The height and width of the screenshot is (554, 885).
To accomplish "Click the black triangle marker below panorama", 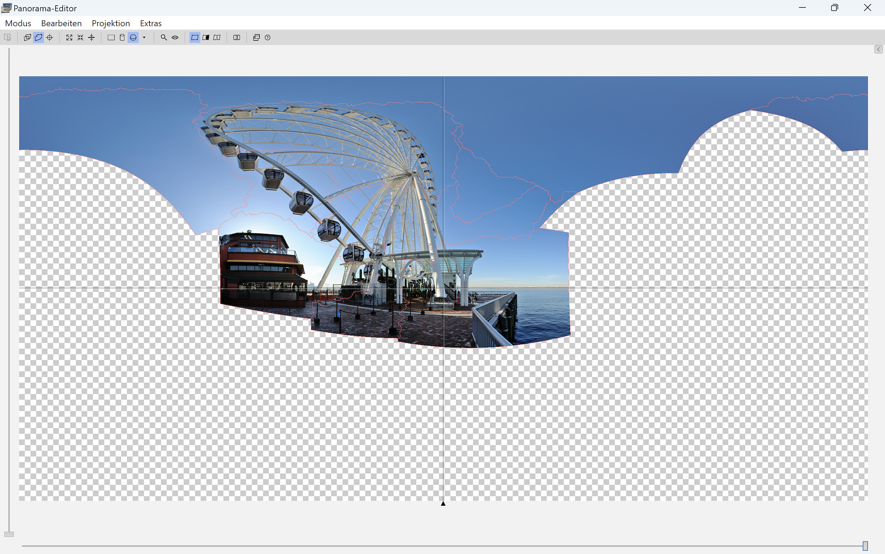I will coord(443,504).
